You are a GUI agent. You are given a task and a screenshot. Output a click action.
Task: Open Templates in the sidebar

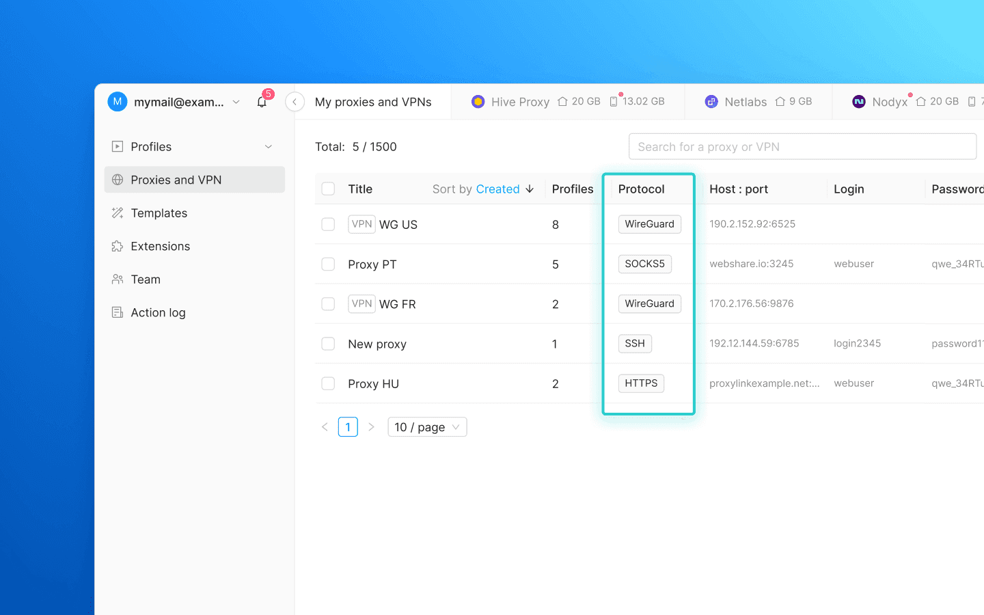195,213
